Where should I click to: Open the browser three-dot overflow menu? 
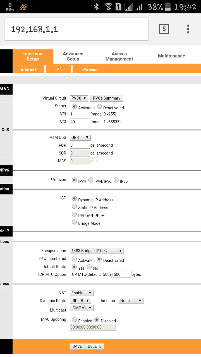pyautogui.click(x=188, y=29)
